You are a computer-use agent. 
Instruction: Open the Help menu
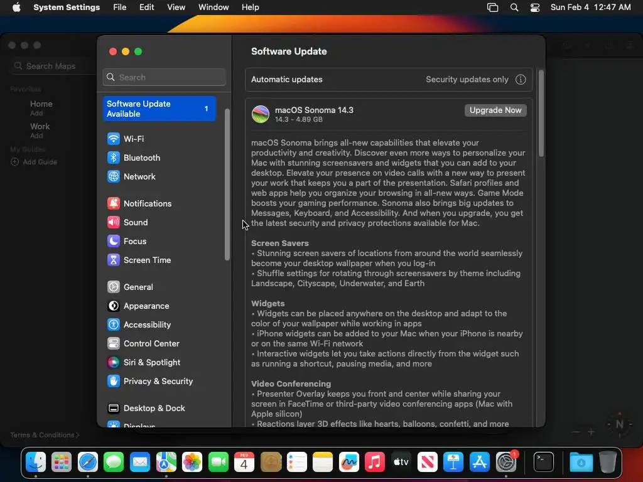250,8
